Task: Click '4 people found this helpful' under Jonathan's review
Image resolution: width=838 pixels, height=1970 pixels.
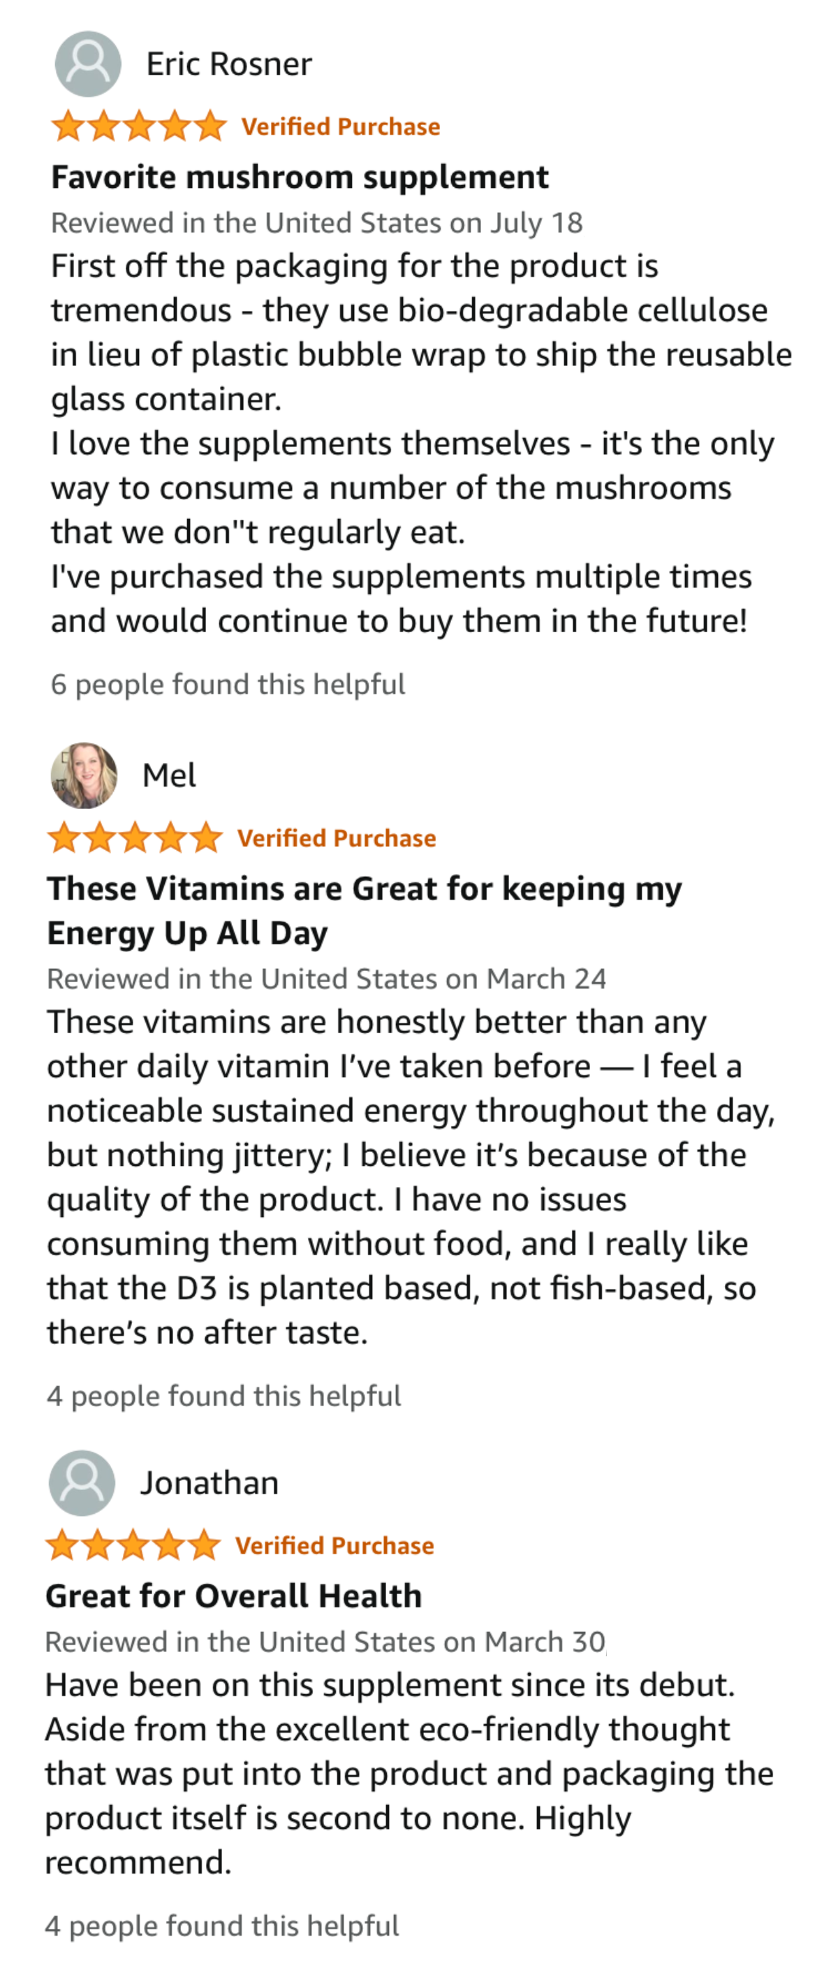Action: (x=222, y=1925)
